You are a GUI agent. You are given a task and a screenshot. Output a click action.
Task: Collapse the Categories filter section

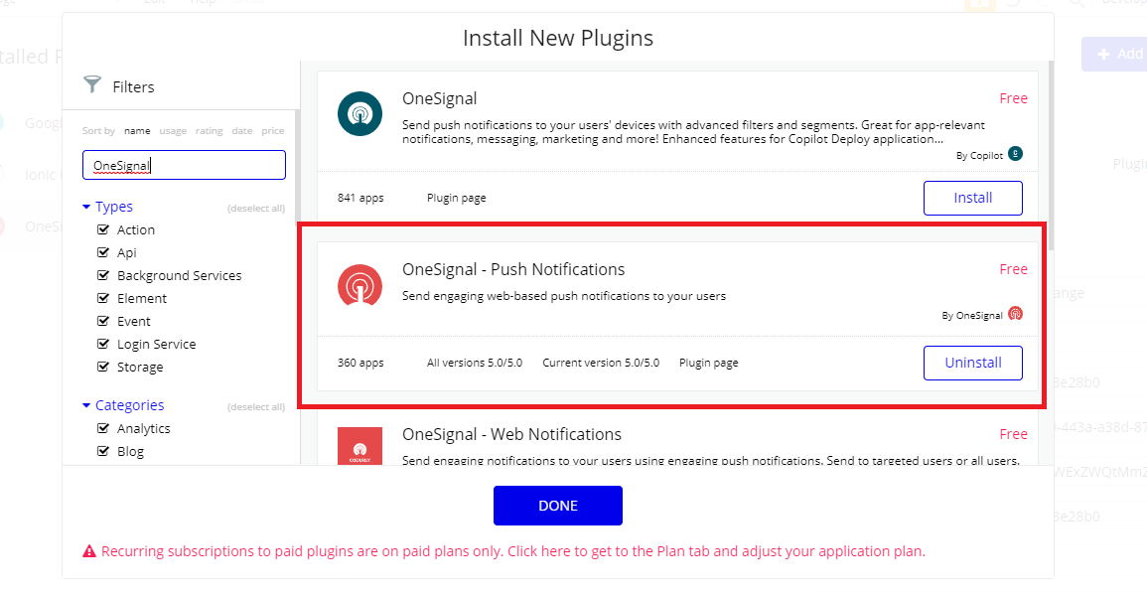[87, 405]
